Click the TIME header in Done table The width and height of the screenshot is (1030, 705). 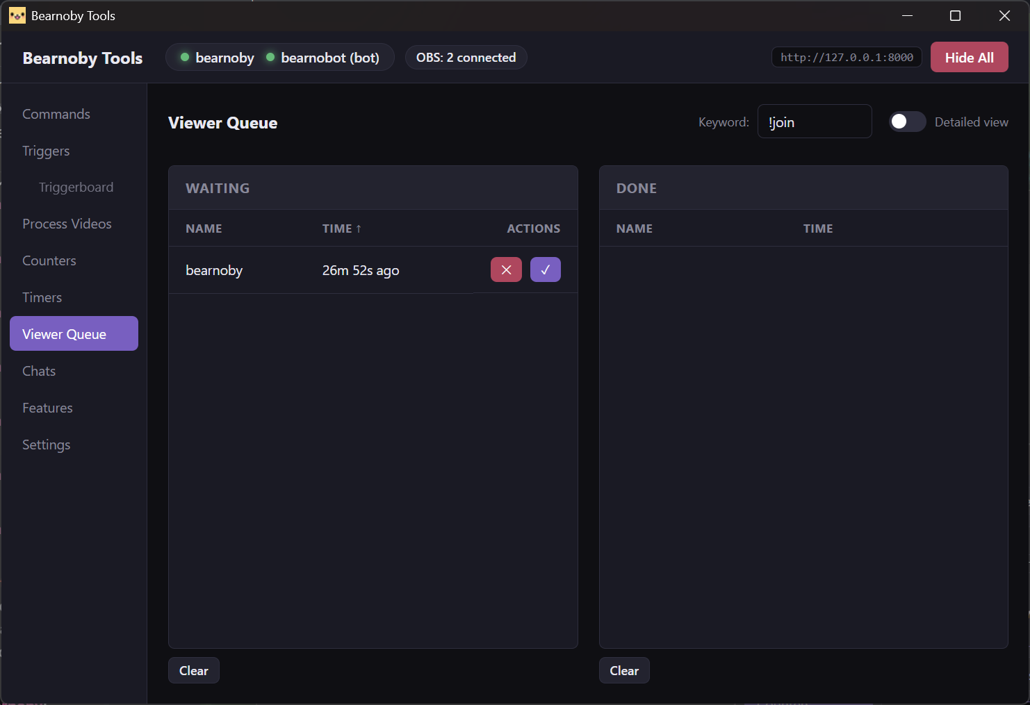(818, 229)
